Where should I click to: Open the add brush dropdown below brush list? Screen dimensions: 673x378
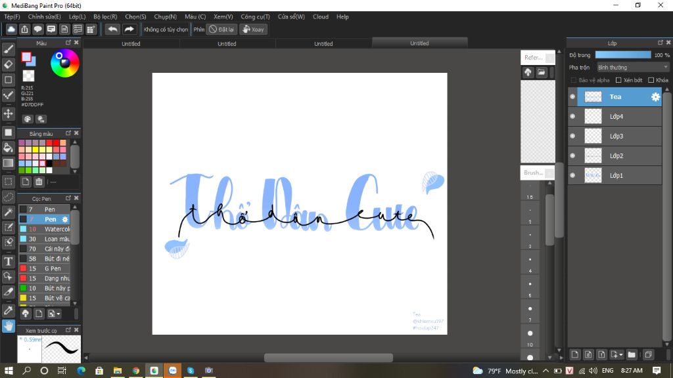[54, 314]
